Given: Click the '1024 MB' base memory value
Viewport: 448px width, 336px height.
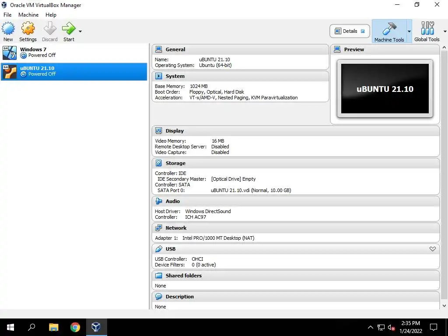Looking at the screenshot, I should click(199, 86).
